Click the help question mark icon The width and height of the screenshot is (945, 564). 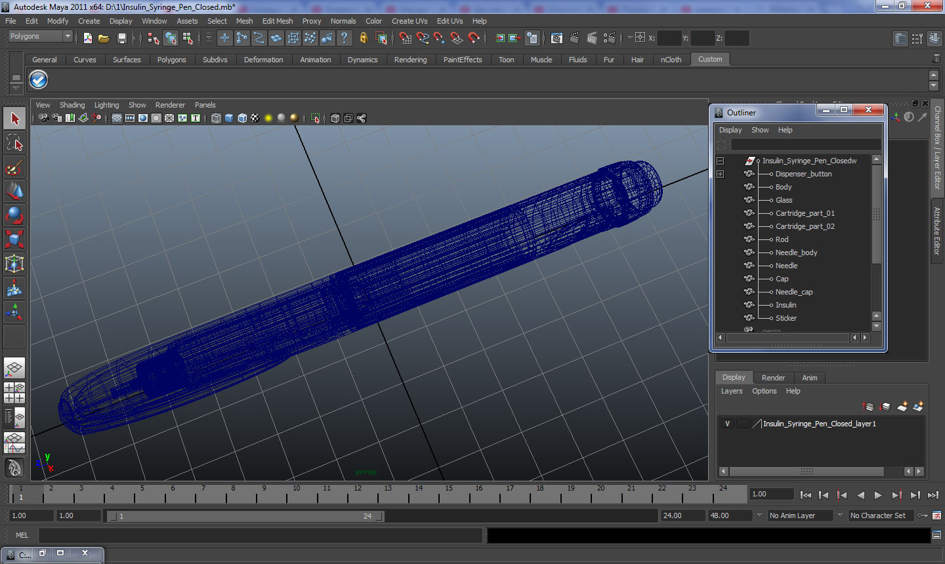pyautogui.click(x=344, y=38)
